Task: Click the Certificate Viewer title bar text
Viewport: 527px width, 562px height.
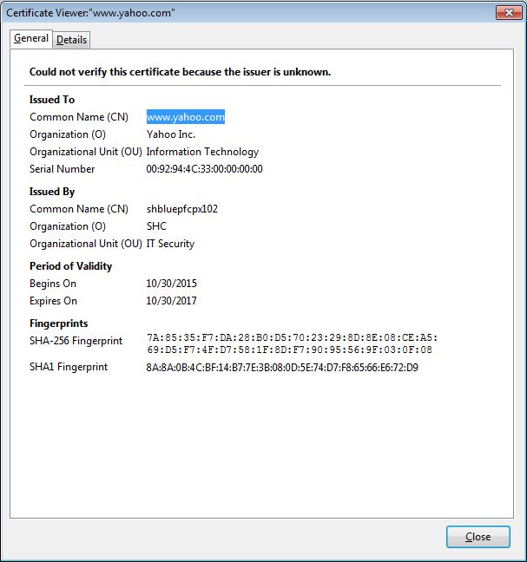Action: [x=91, y=13]
